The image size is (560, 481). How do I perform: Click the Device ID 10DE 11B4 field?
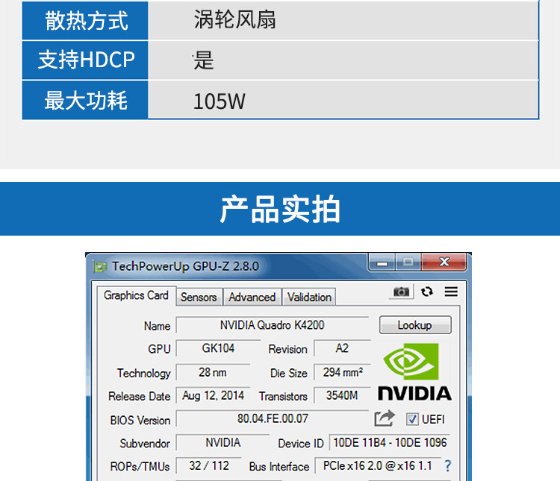point(390,443)
